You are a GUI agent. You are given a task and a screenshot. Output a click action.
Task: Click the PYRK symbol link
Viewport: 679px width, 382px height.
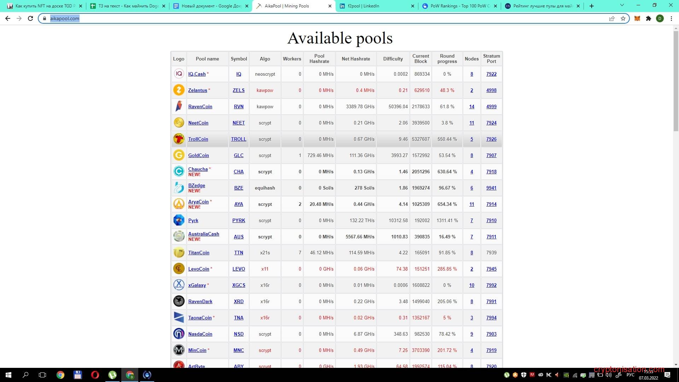pos(239,220)
